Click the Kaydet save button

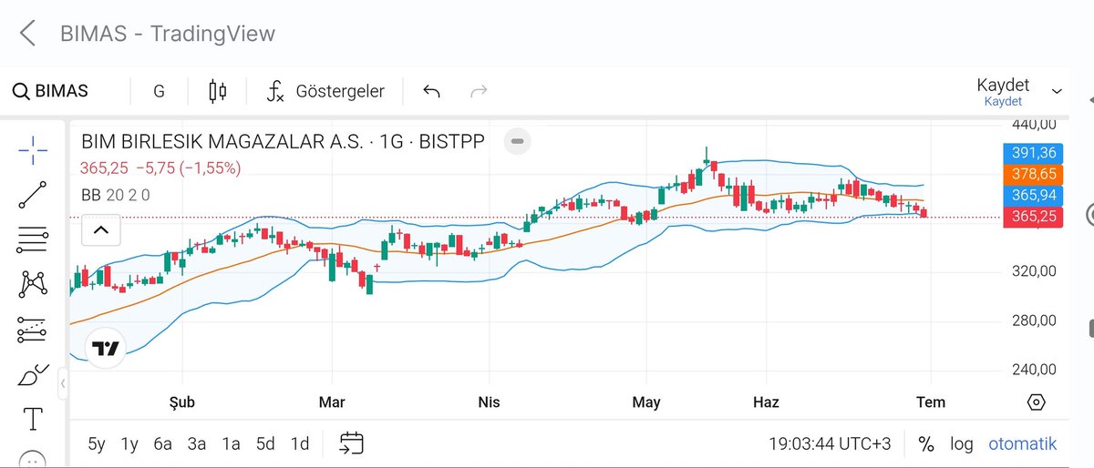tap(1003, 91)
